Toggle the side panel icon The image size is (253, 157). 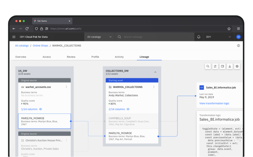(222, 66)
